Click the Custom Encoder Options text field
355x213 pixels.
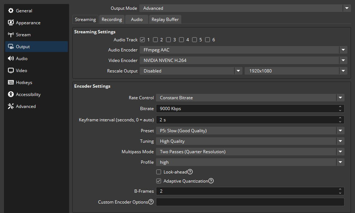250,202
